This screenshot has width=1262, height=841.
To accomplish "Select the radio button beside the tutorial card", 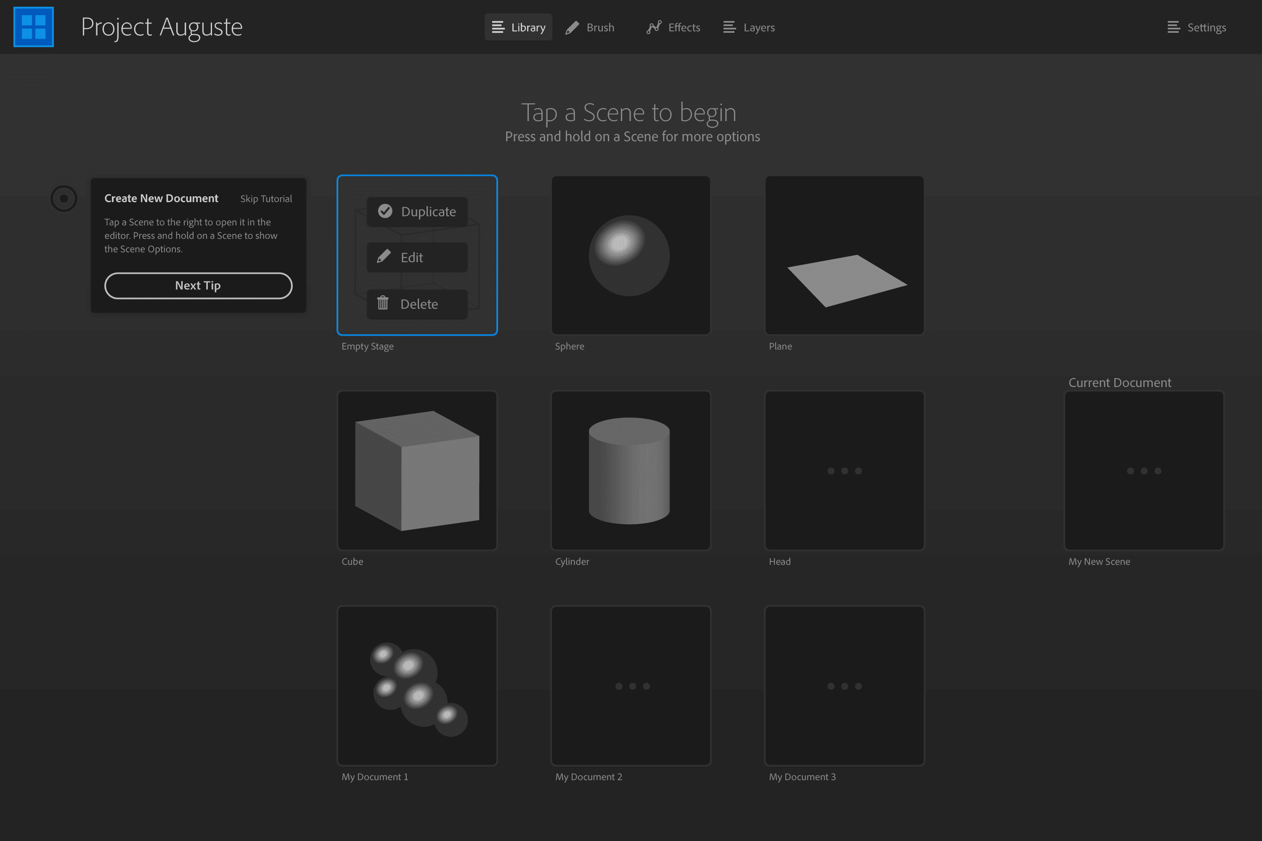I will [x=64, y=198].
